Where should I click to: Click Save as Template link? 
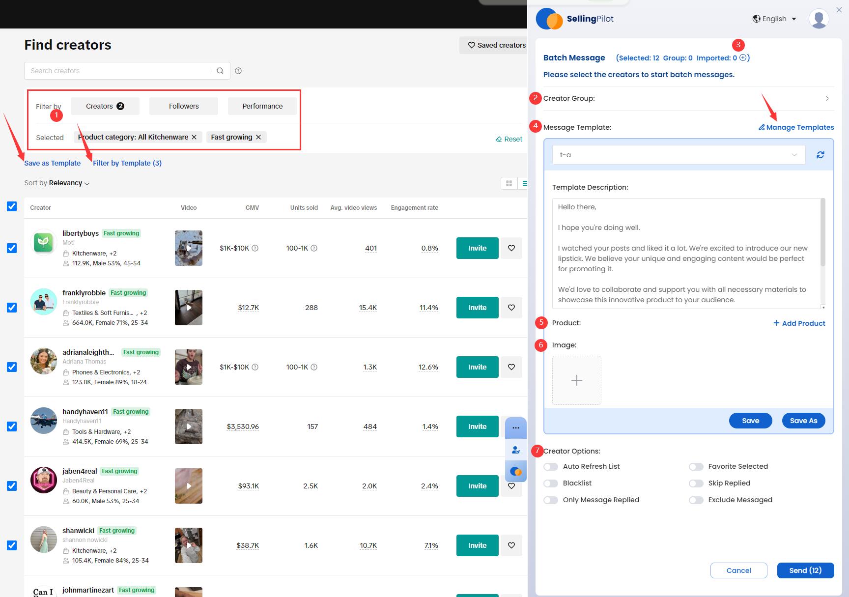(x=52, y=163)
